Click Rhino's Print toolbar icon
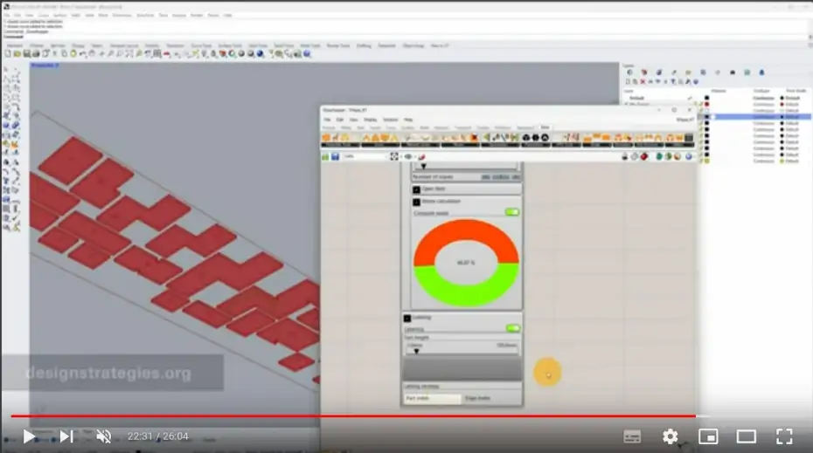 (36, 54)
